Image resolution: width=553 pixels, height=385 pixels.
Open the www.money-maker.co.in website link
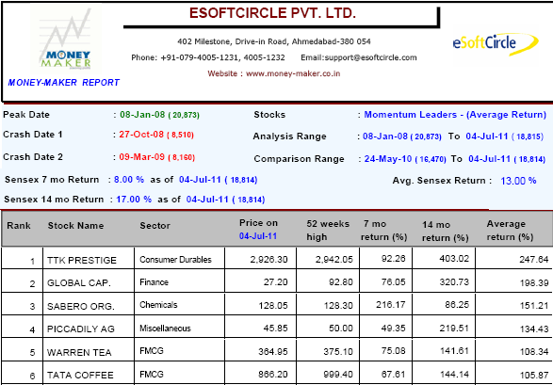pos(293,73)
